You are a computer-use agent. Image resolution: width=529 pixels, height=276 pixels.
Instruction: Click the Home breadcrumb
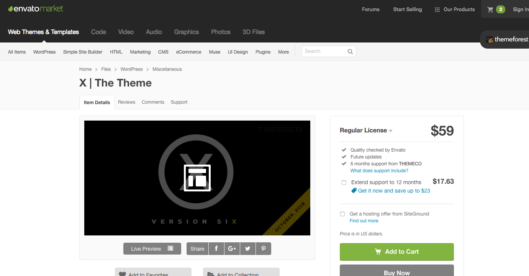(85, 69)
